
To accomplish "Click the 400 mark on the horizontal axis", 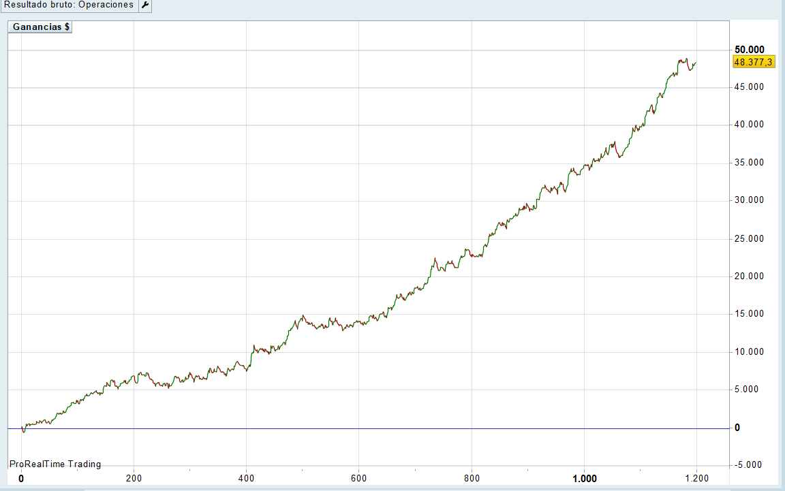I will [247, 479].
